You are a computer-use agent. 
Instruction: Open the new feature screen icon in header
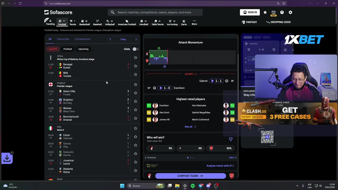tap(274, 12)
